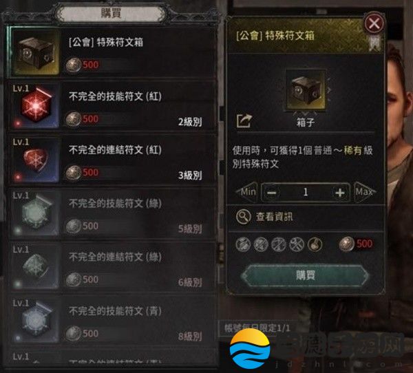413x373 pixels.
Task: Close the item detail panel with X
Action: pos(374,23)
